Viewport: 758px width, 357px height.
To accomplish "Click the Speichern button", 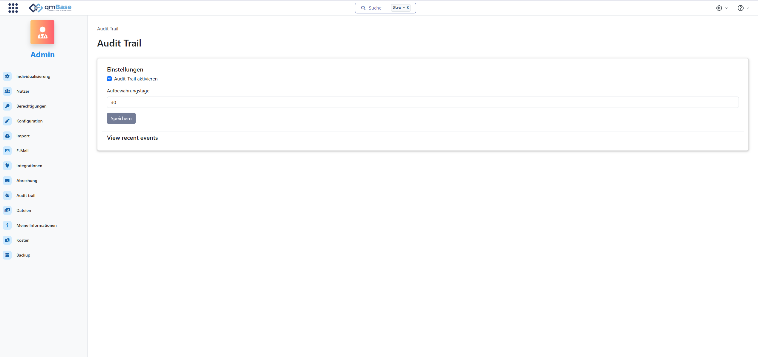I will 121,118.
